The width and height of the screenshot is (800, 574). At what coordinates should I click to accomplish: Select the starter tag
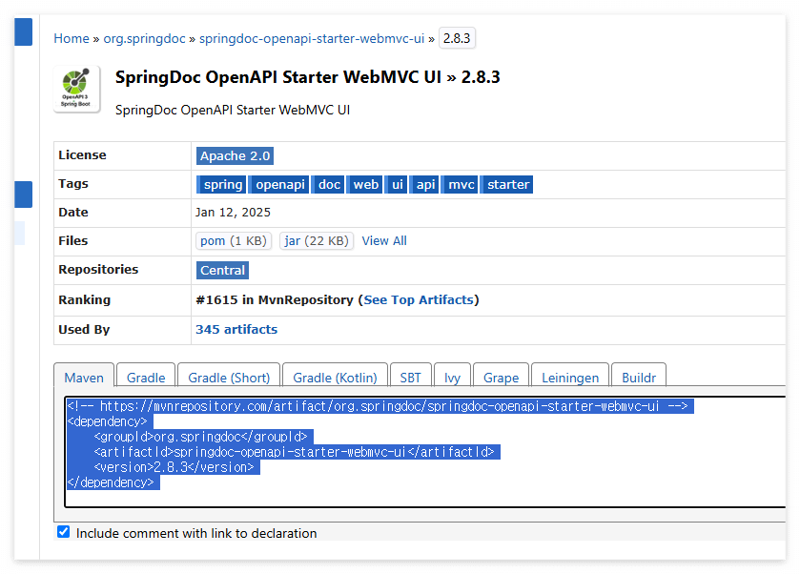coord(507,184)
